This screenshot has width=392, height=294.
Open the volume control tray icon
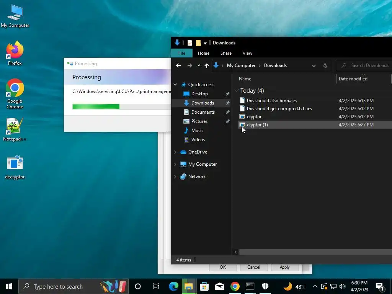342,286
